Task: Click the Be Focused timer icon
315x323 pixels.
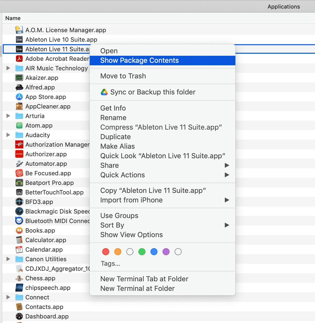Action: tap(19, 173)
